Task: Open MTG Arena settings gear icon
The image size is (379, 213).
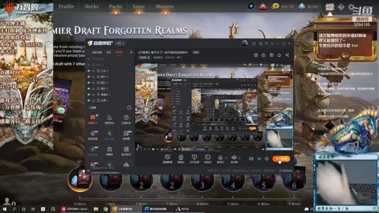Action: click(351, 7)
